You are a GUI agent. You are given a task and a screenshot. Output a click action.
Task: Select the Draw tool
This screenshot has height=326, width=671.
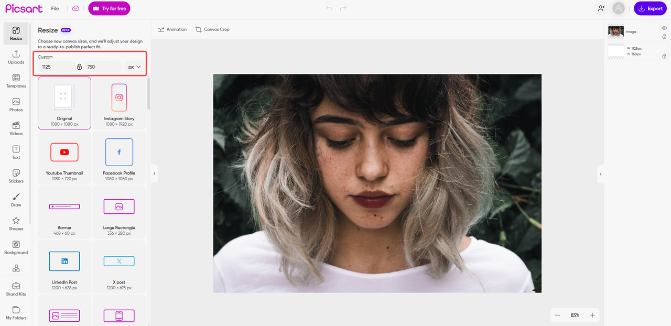point(16,200)
